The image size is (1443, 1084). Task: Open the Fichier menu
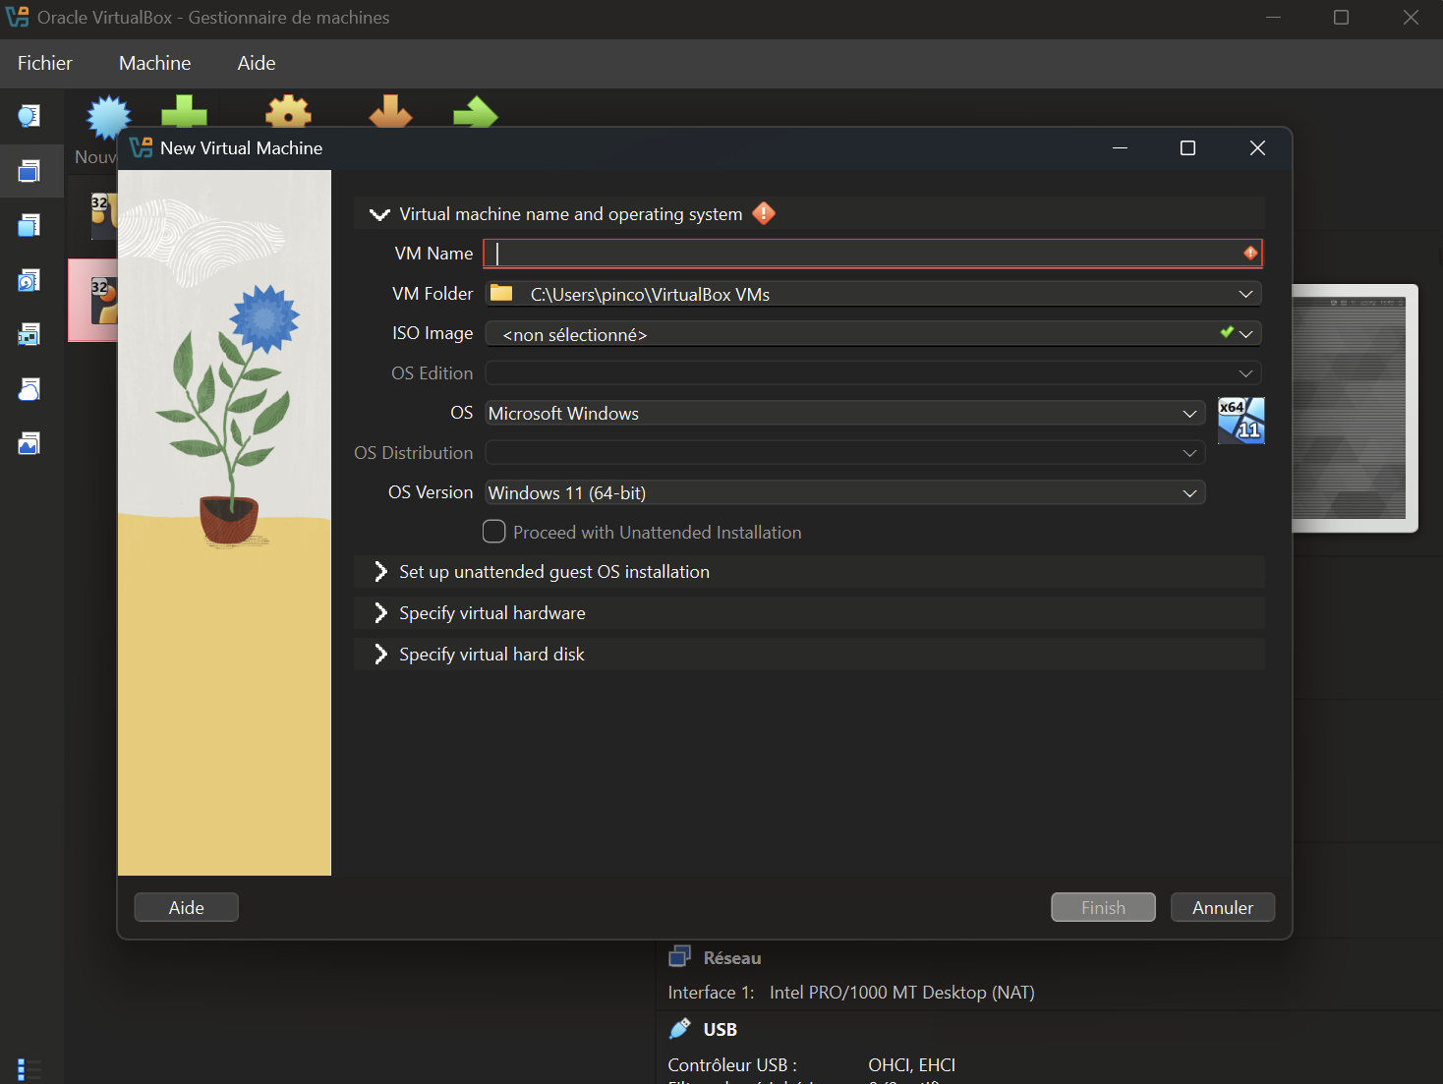coord(45,63)
